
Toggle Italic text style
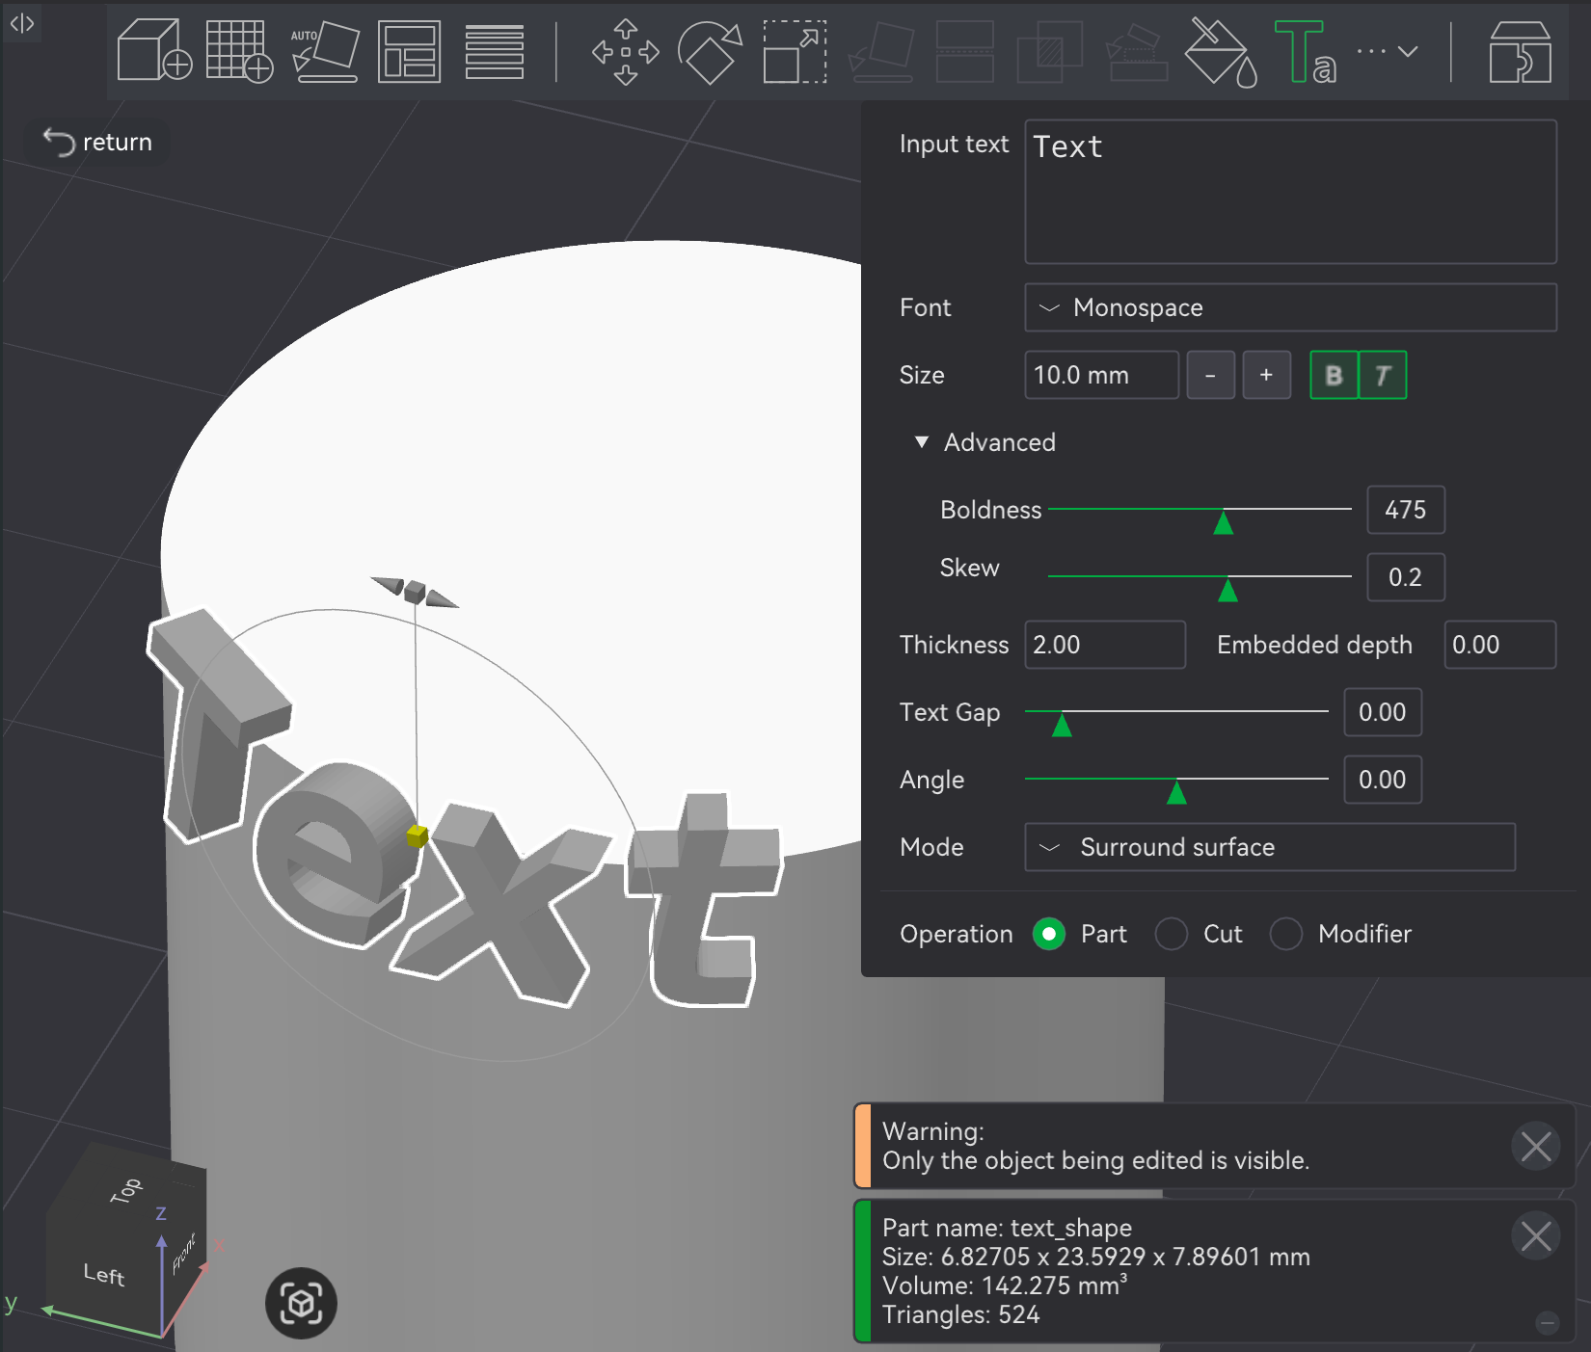point(1383,375)
